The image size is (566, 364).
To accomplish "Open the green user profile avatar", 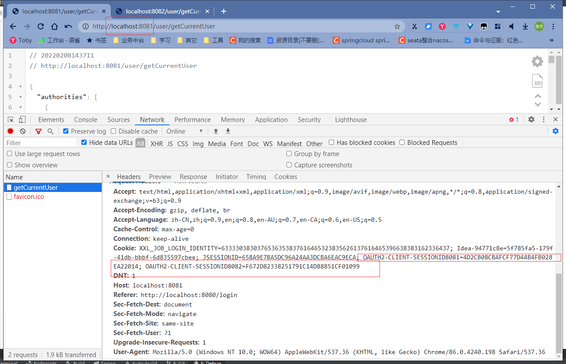I will pos(539,26).
